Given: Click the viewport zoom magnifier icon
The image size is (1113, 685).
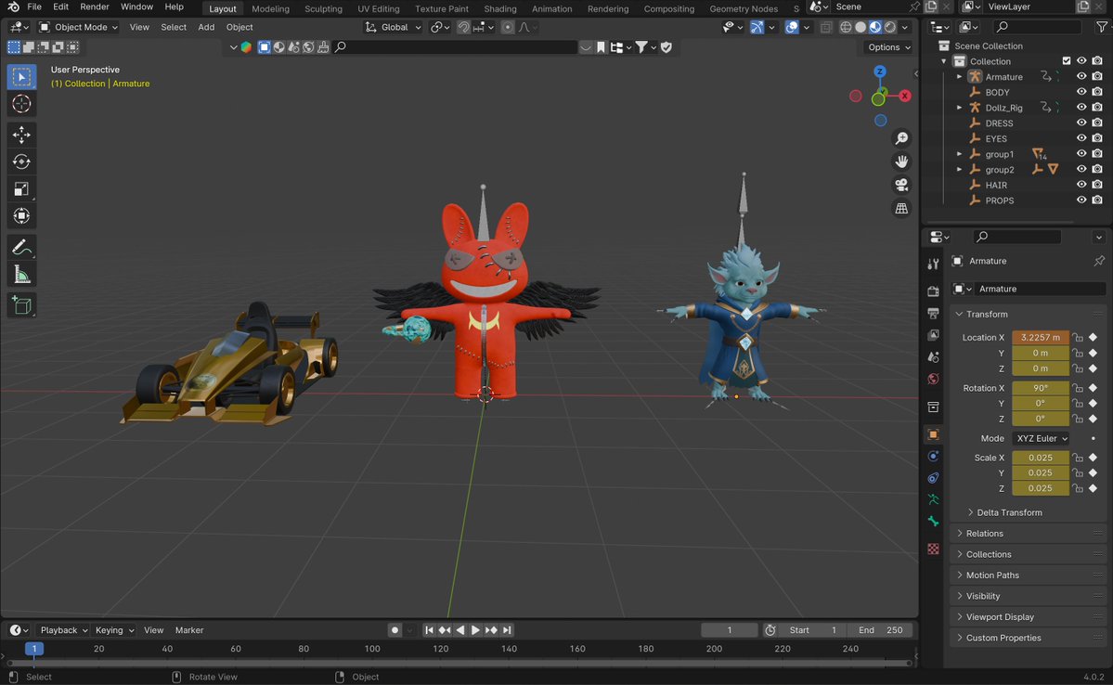Looking at the screenshot, I should (901, 138).
